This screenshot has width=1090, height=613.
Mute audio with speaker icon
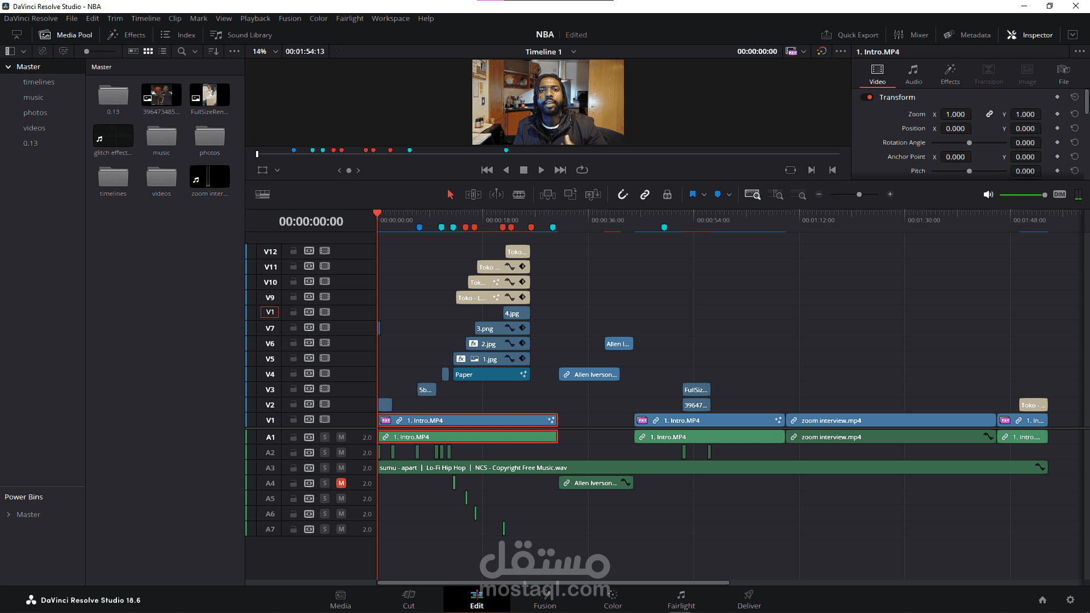(x=988, y=195)
